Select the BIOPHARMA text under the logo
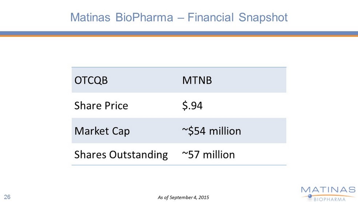358x202 pixels. (x=330, y=199)
